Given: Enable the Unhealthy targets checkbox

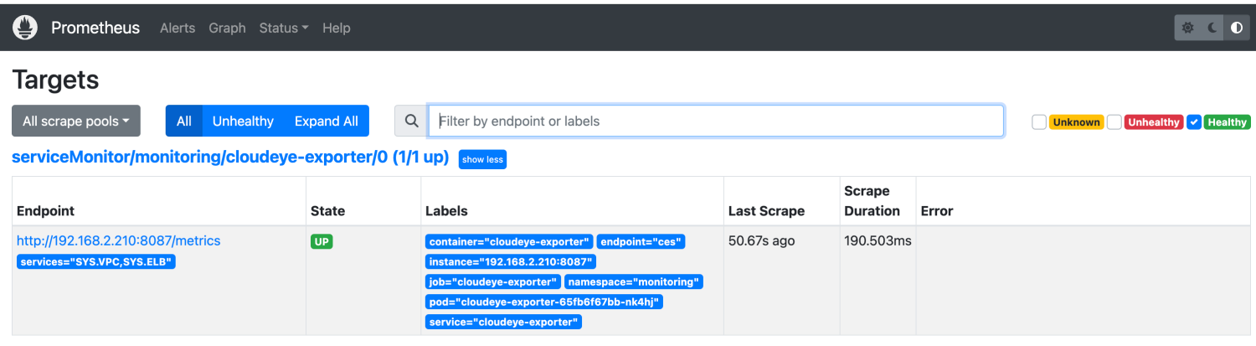Looking at the screenshot, I should [x=1114, y=122].
